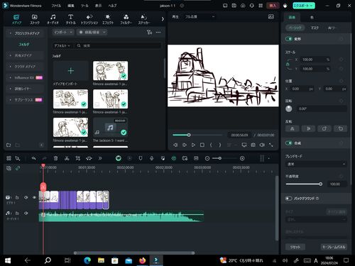
Task: Open the Filters tab
Action: point(126,19)
